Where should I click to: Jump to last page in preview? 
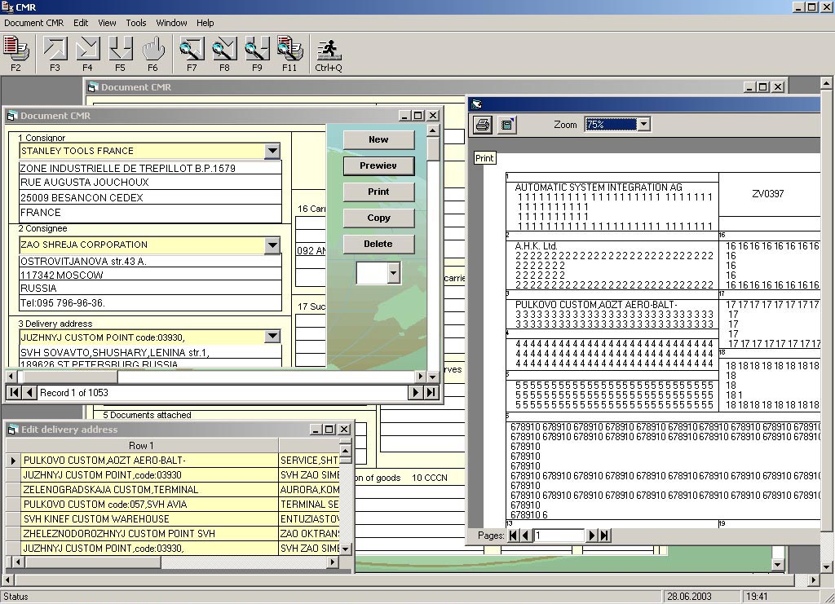604,536
